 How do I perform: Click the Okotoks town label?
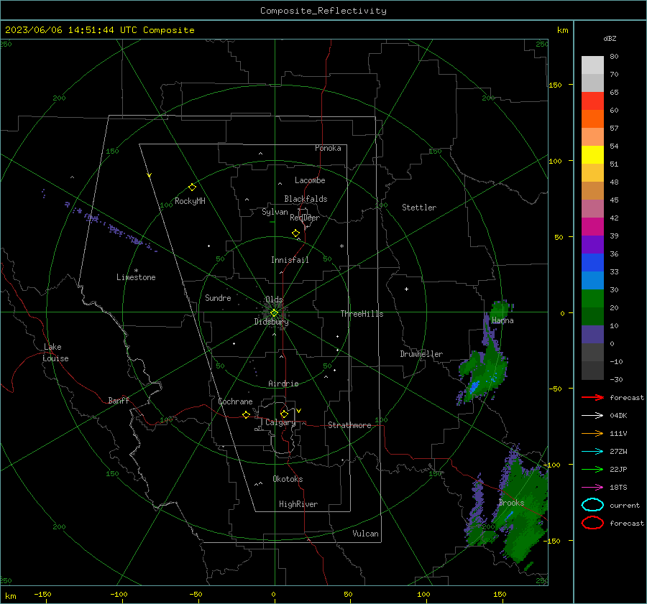288,479
